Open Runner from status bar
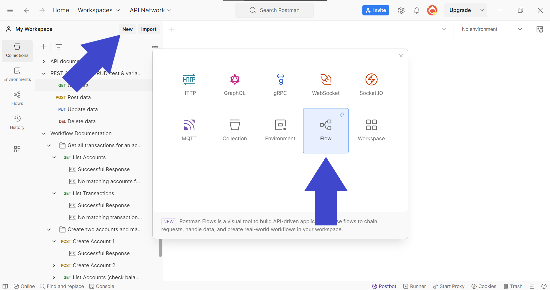 click(415, 286)
